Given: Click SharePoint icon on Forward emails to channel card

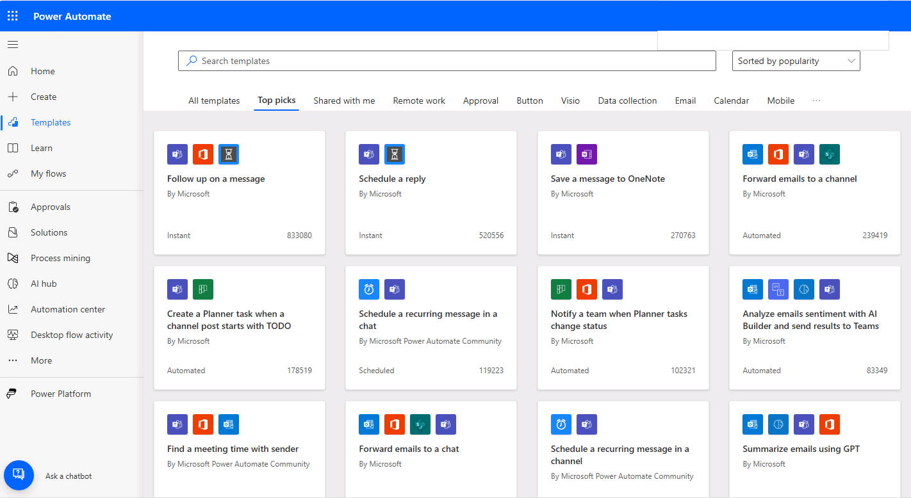Looking at the screenshot, I should [x=830, y=154].
